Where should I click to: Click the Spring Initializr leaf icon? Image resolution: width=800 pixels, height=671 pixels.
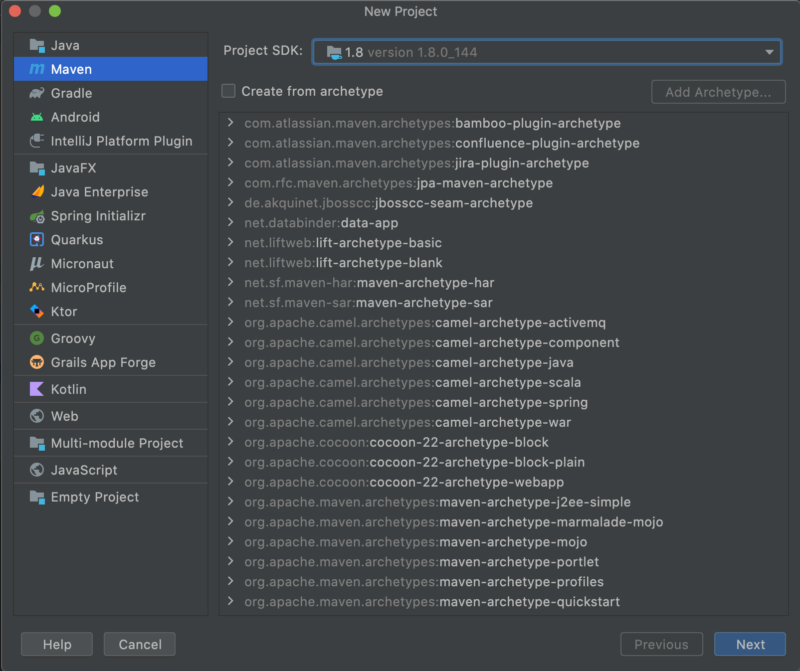coord(37,216)
